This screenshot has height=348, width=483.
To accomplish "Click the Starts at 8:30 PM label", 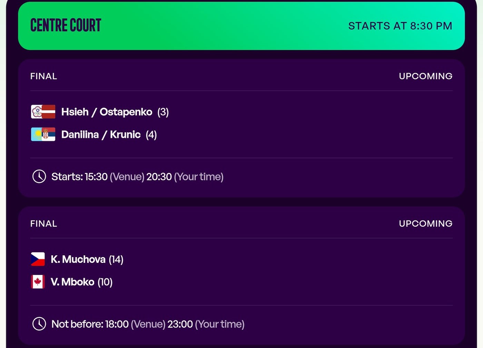I will (x=400, y=26).
